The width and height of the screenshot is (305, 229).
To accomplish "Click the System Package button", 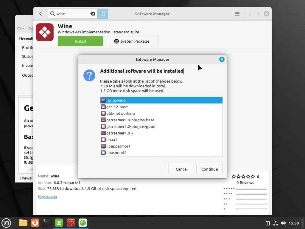I will pyautogui.click(x=131, y=41).
